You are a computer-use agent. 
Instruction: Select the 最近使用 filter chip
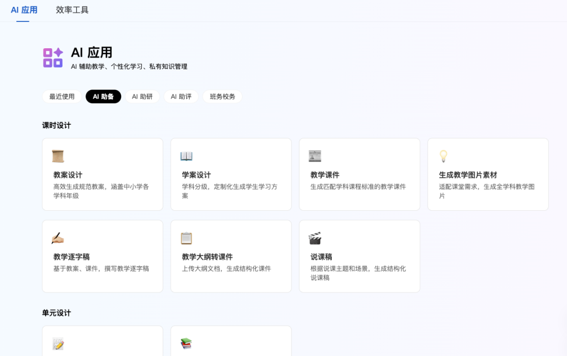61,96
